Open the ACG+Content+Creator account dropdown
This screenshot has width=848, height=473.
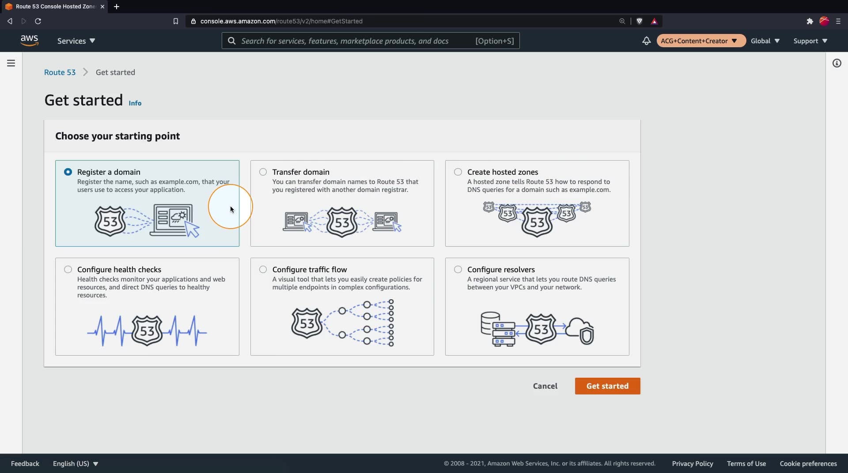pos(701,41)
